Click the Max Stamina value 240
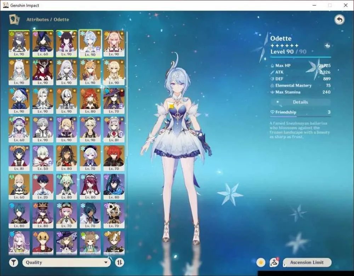The height and width of the screenshot is (276, 354). pyautogui.click(x=326, y=92)
